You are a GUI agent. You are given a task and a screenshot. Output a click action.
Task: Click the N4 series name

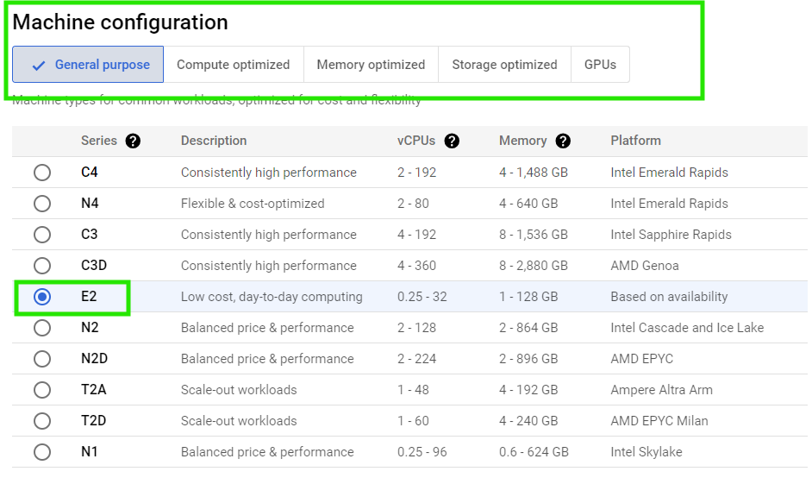click(x=91, y=203)
